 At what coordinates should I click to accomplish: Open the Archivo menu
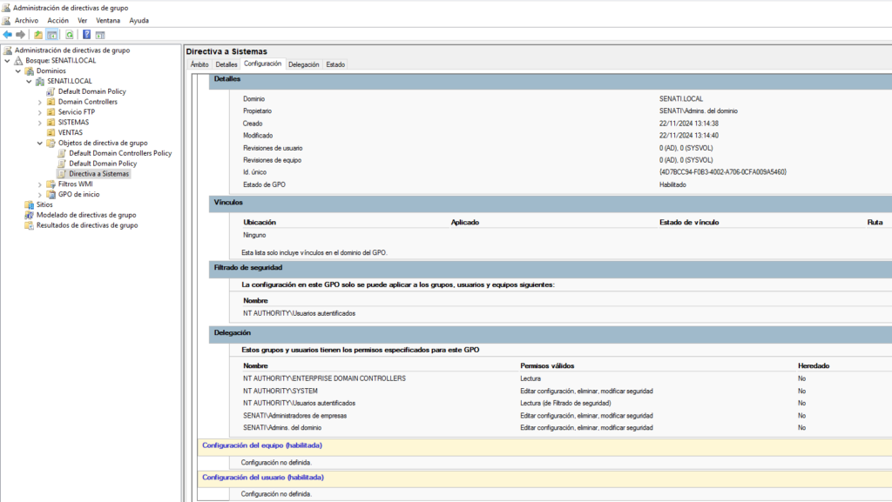click(x=26, y=20)
